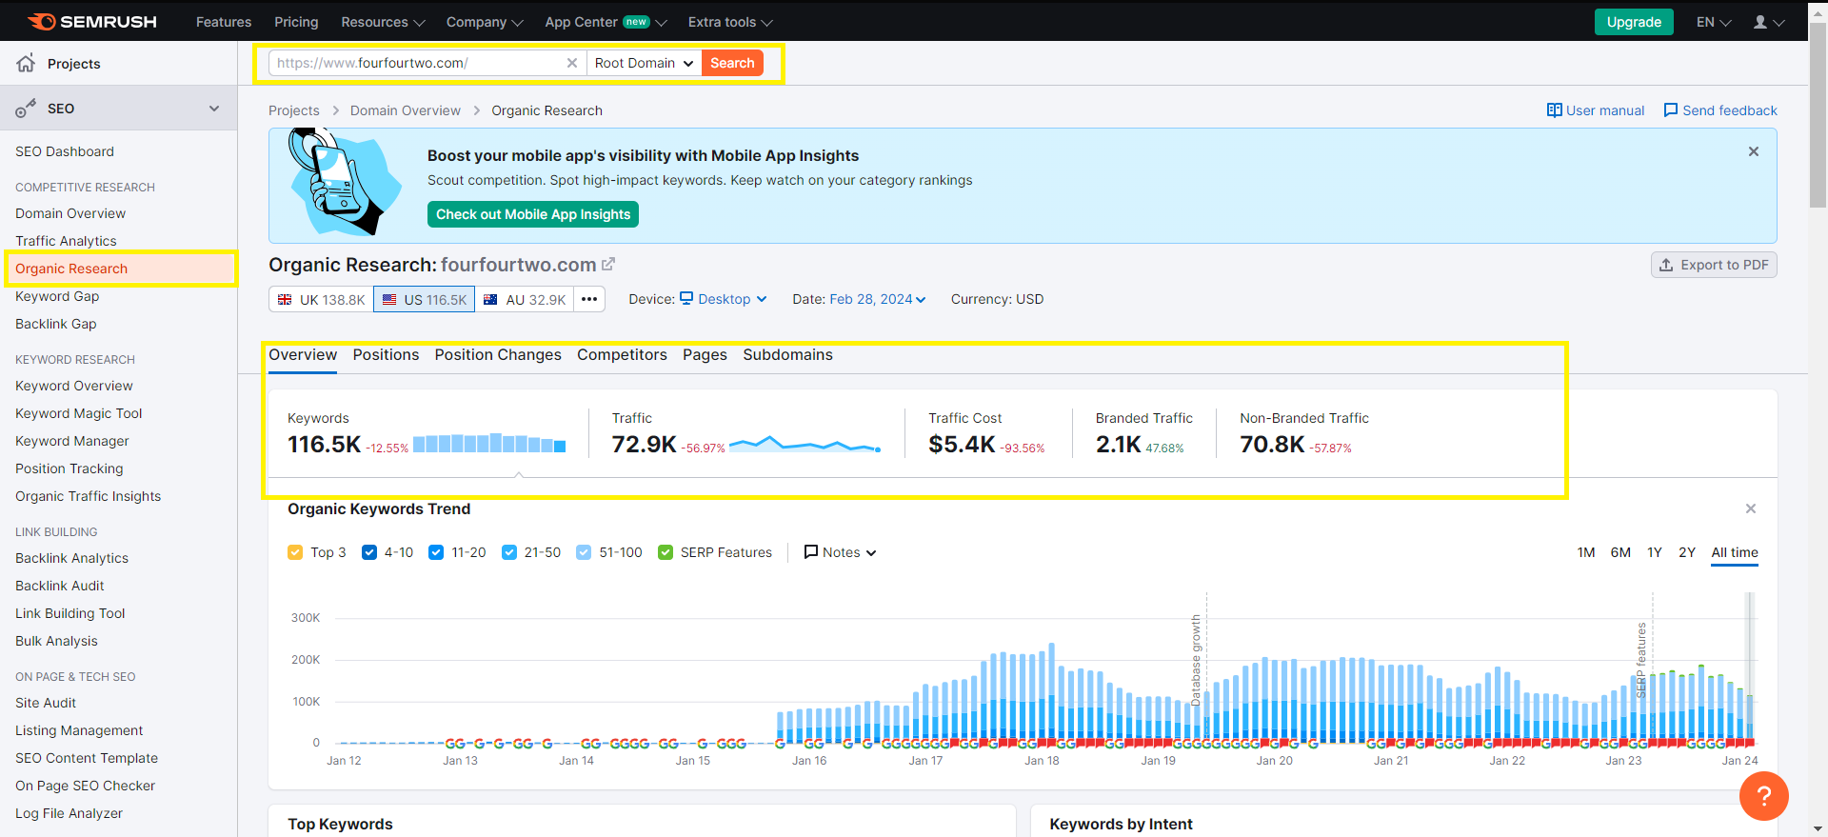Open Site Audit in sidebar
This screenshot has height=837, width=1828.
46,703
